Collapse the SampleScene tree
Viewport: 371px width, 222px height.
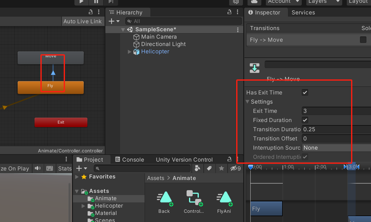click(x=123, y=30)
